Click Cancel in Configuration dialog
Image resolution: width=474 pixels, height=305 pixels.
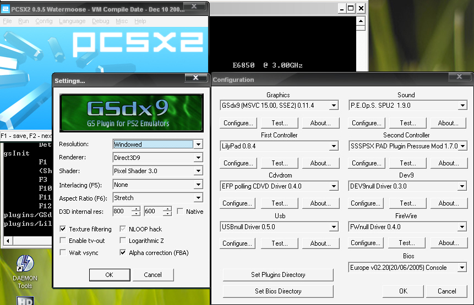click(447, 291)
